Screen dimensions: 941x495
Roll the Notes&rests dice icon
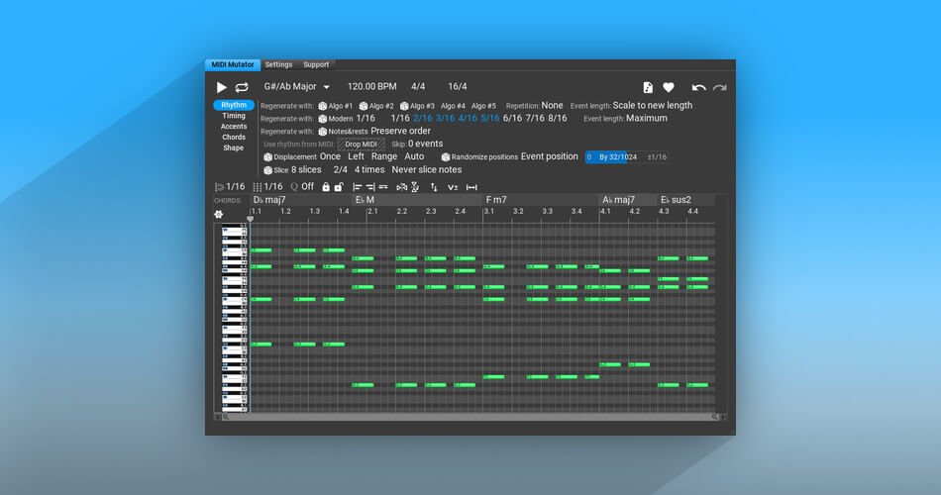[x=322, y=132]
